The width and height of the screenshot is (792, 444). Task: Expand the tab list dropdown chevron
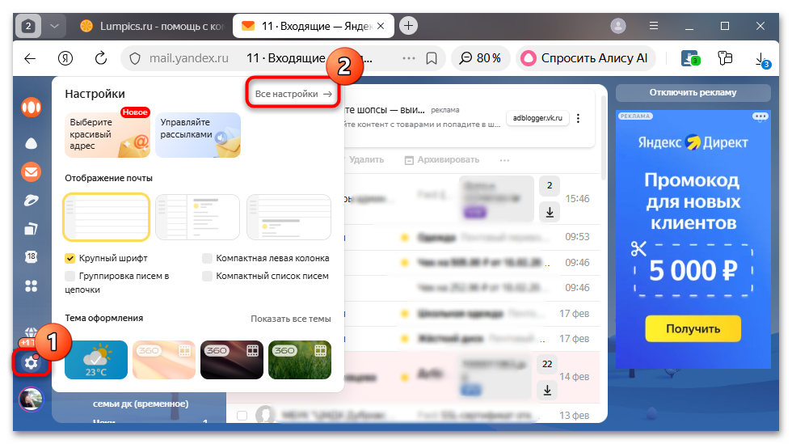(x=54, y=26)
